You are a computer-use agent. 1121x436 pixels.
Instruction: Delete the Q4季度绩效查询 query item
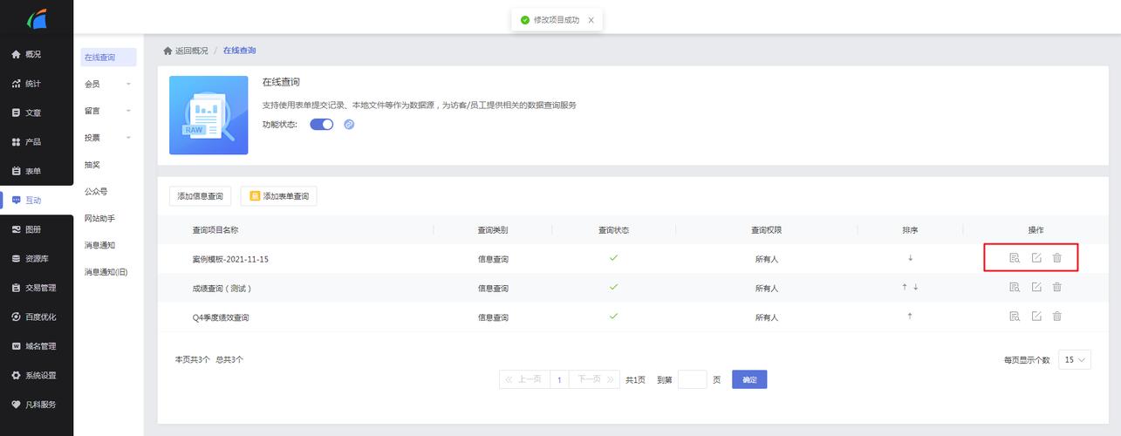(x=1056, y=317)
